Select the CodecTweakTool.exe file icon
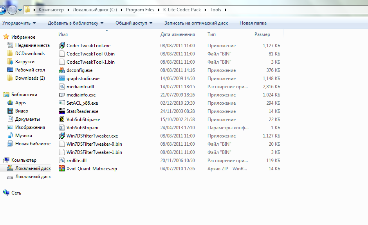Image resolution: width=368 pixels, height=225 pixels. pos(61,46)
